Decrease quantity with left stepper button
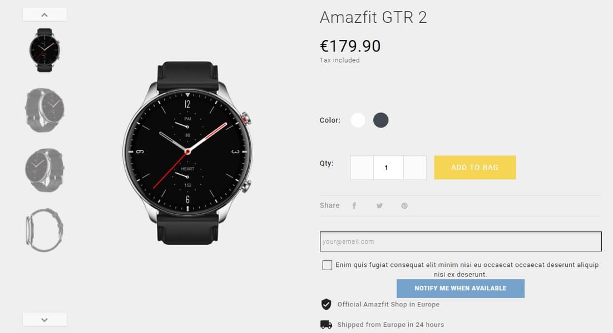Image resolution: width=613 pixels, height=333 pixels. (362, 168)
